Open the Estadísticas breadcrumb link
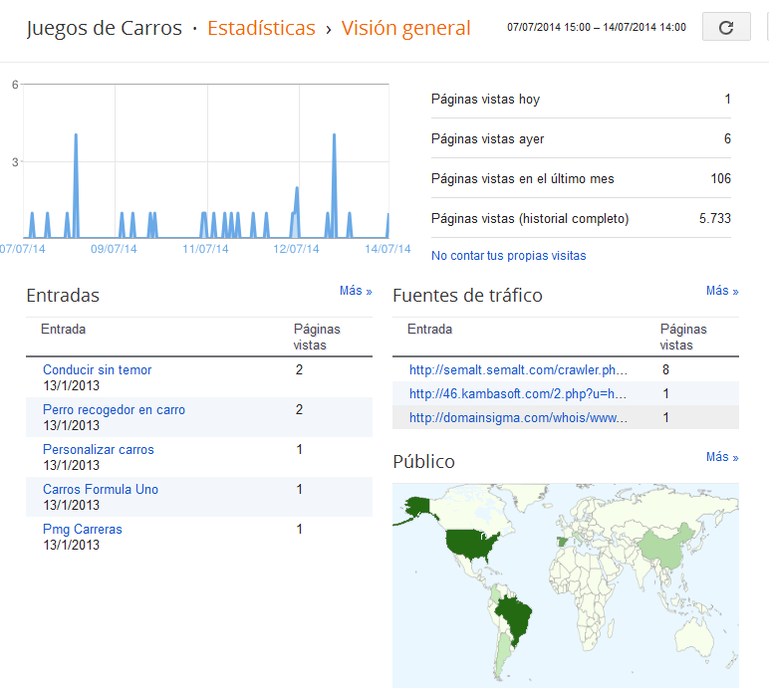Screen dimensions: 769x689 coord(261,28)
